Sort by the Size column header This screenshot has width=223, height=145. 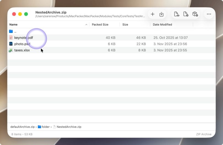(x=125, y=25)
